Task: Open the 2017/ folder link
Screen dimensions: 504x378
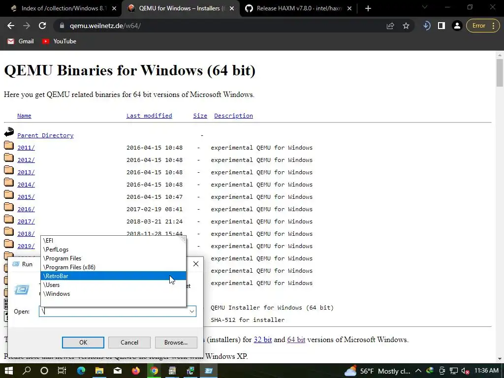Action: click(x=26, y=221)
